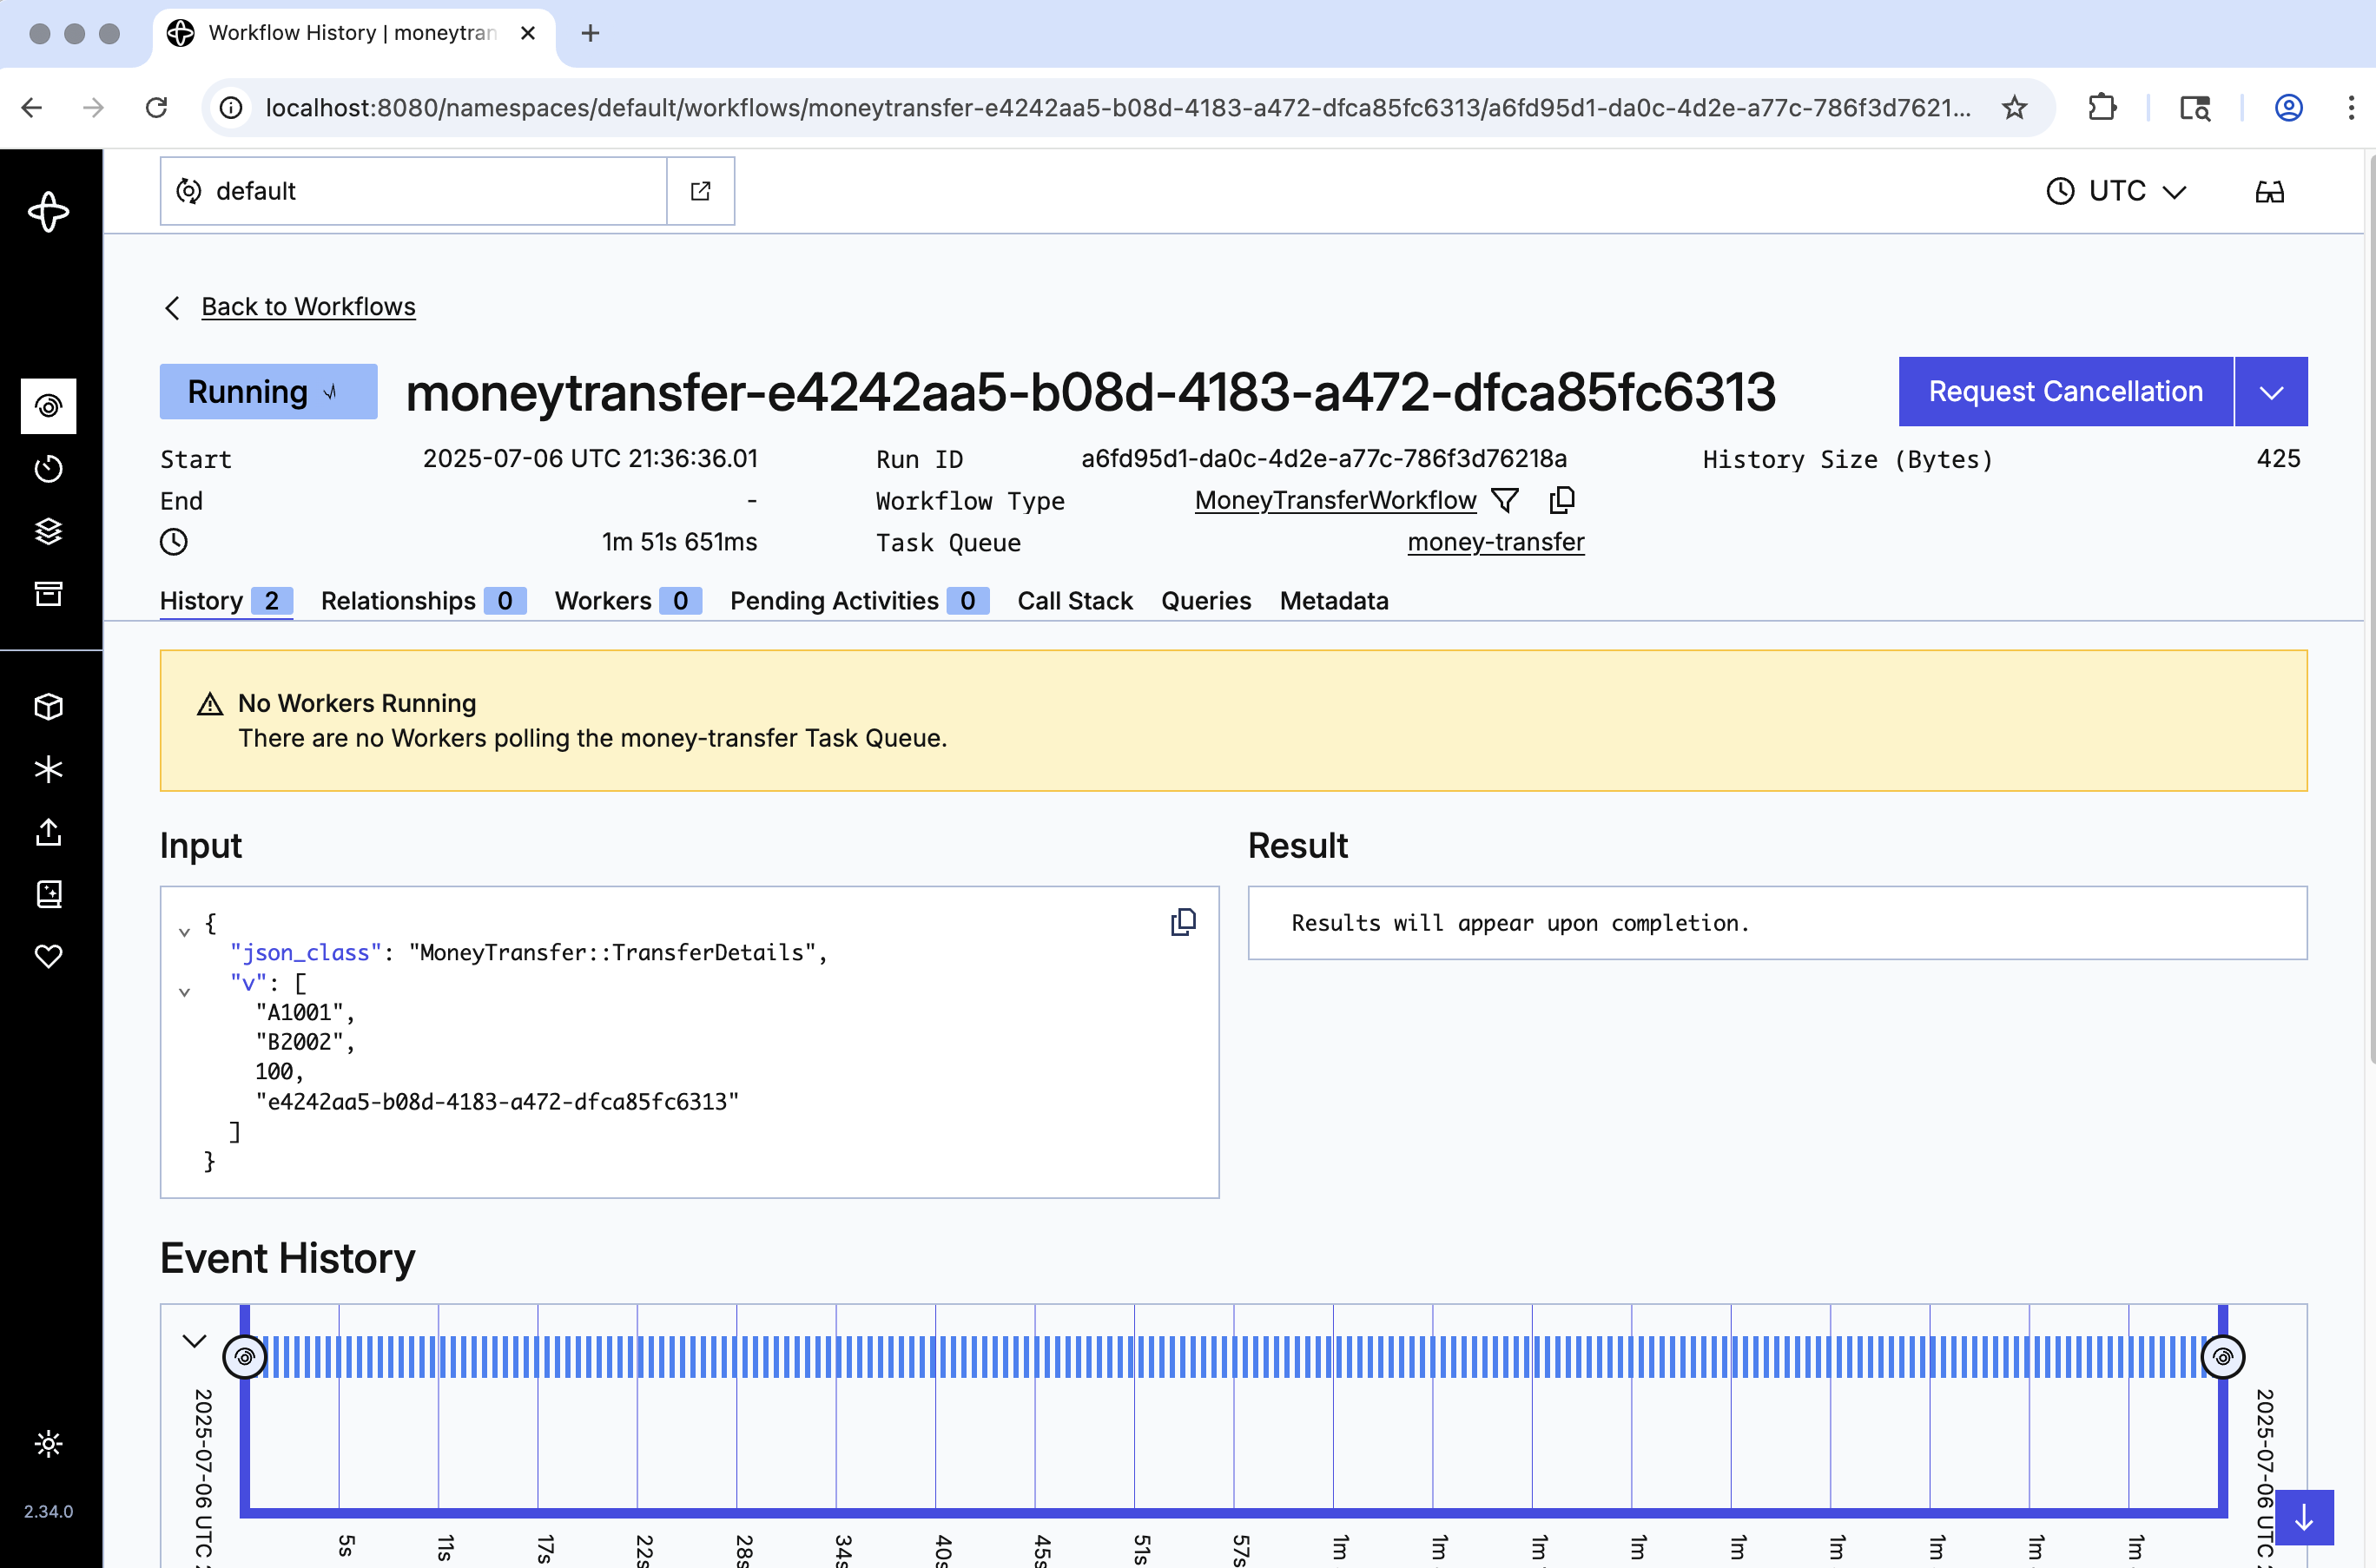Go Back to Workflows link

(308, 307)
